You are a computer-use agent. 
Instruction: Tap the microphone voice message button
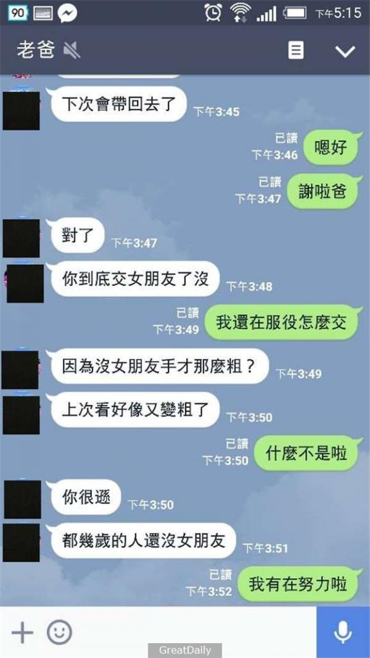[x=343, y=632]
